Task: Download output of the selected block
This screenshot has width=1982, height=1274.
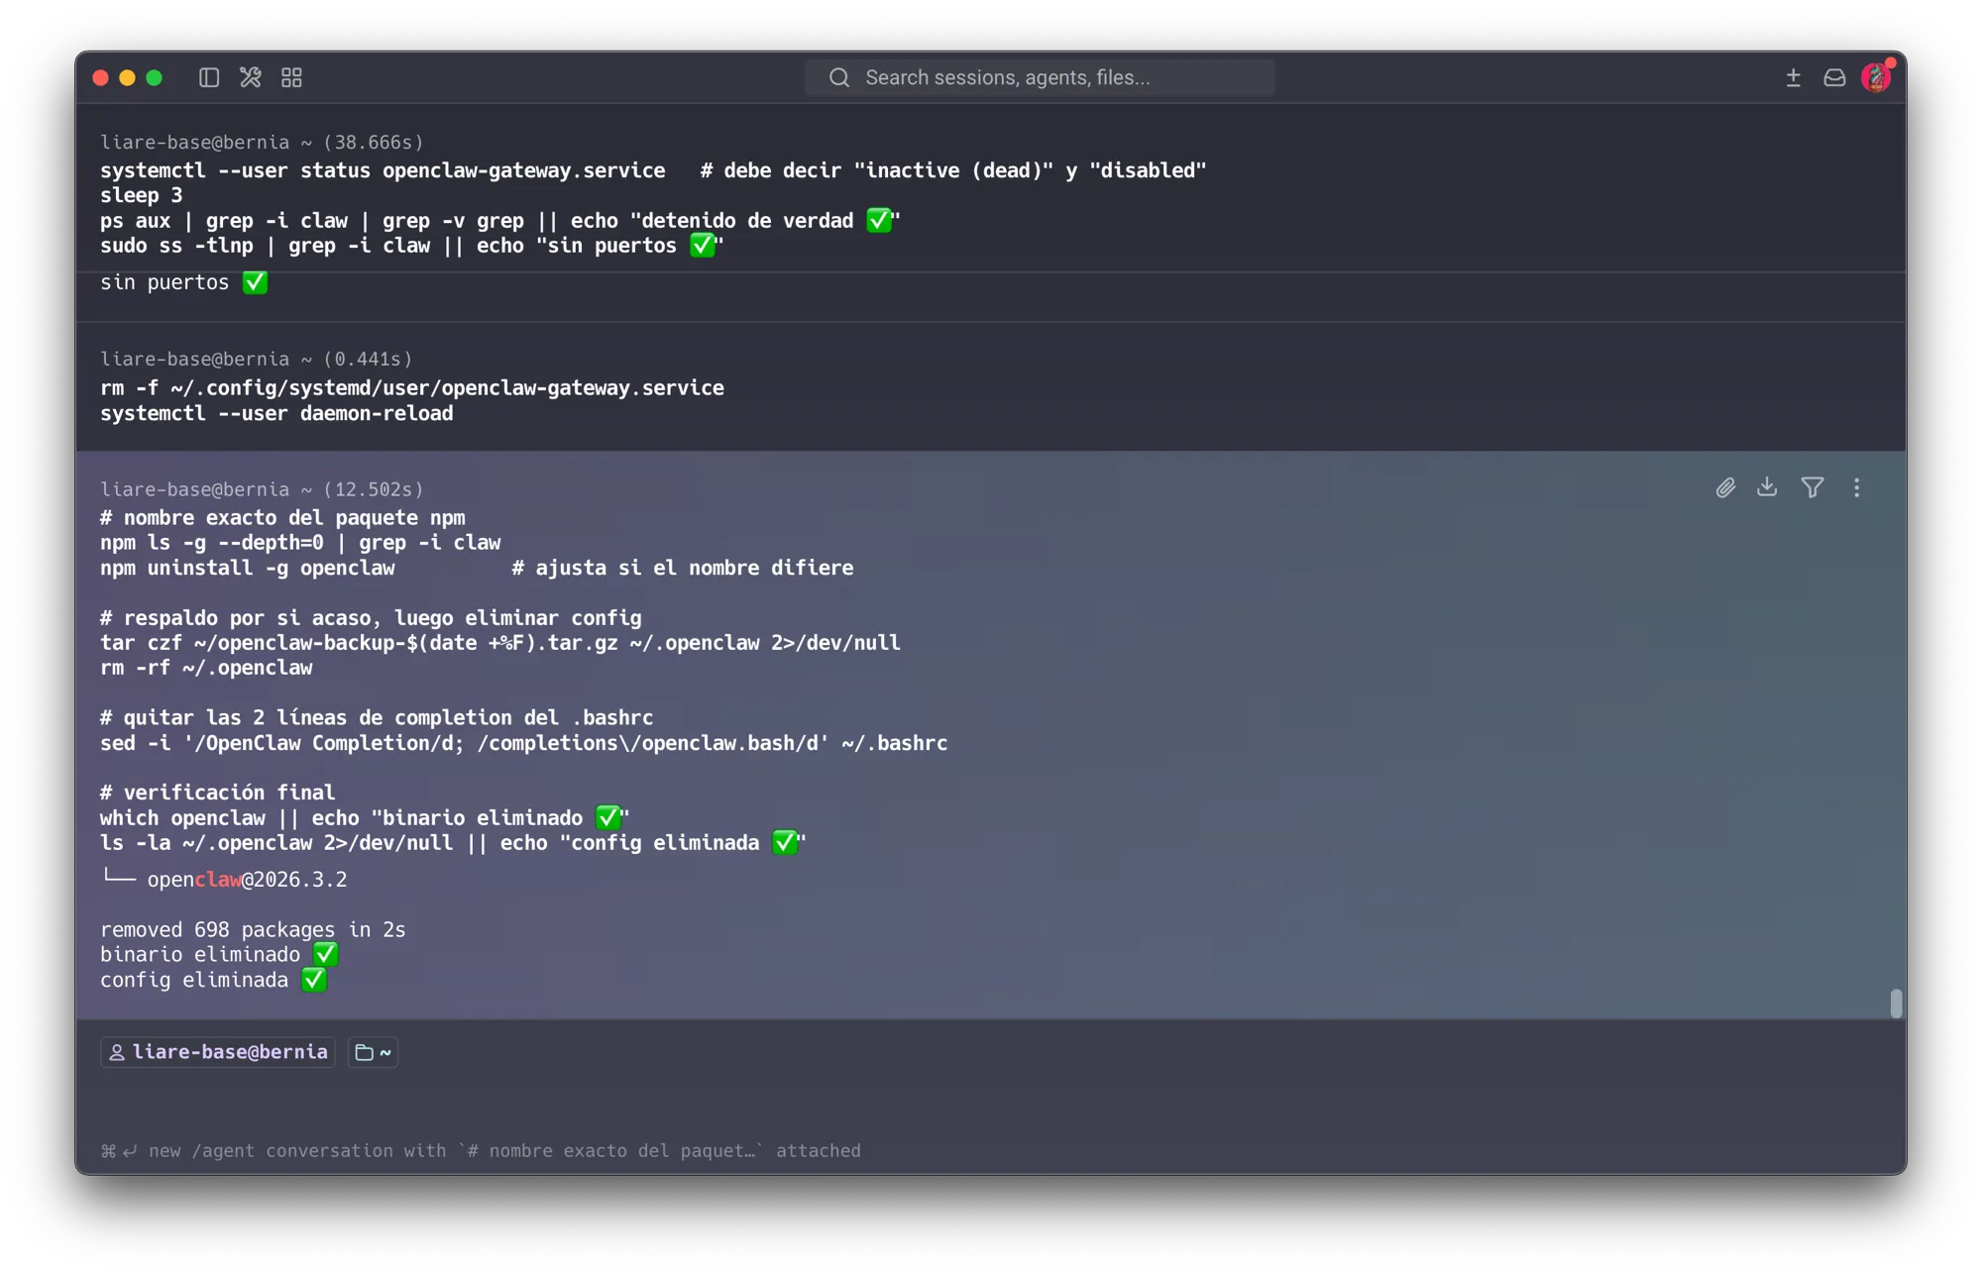Action: pos(1767,487)
